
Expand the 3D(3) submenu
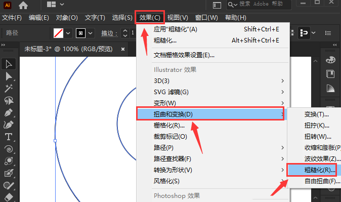pos(213,81)
